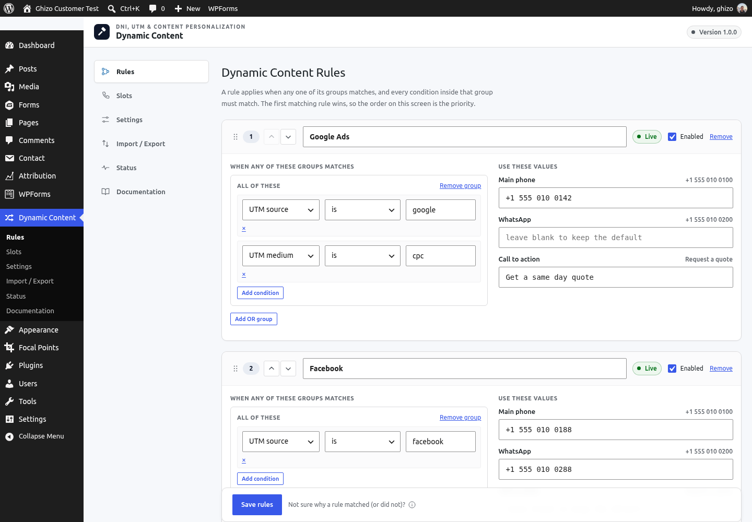Open the UTM source dropdown with value facebook

point(281,442)
